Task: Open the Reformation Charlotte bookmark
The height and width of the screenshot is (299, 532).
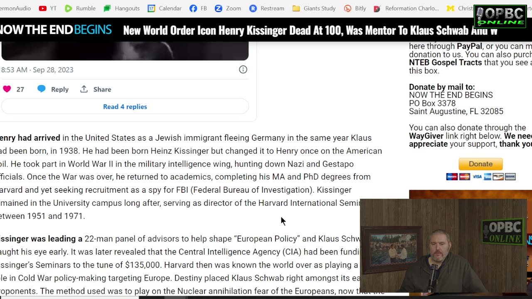Action: pos(406,8)
